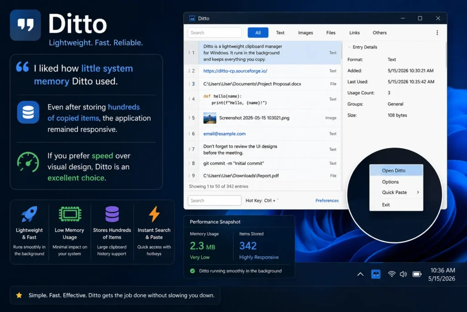Screen dimensions: 467x312
Task: Click green checkmark beside running smoothly
Action: (192, 271)
